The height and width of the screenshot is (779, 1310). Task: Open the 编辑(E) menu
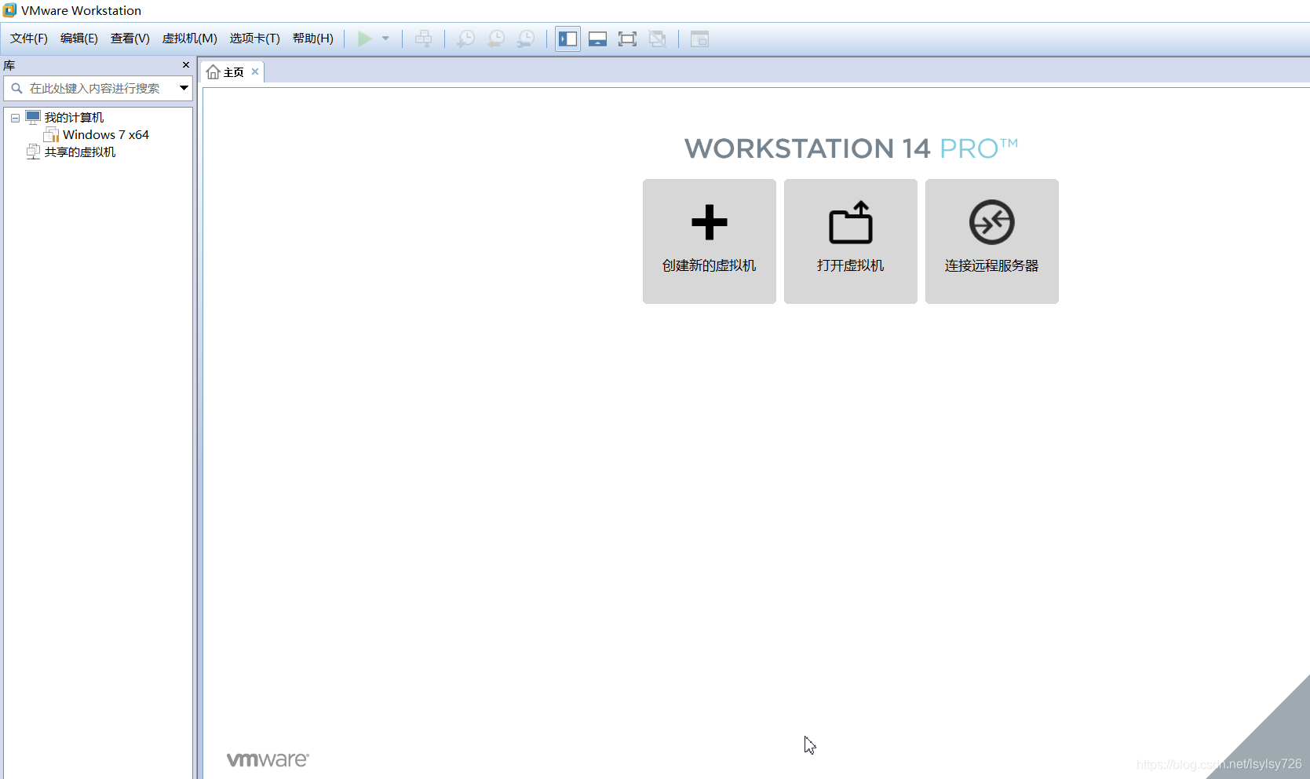(x=79, y=38)
